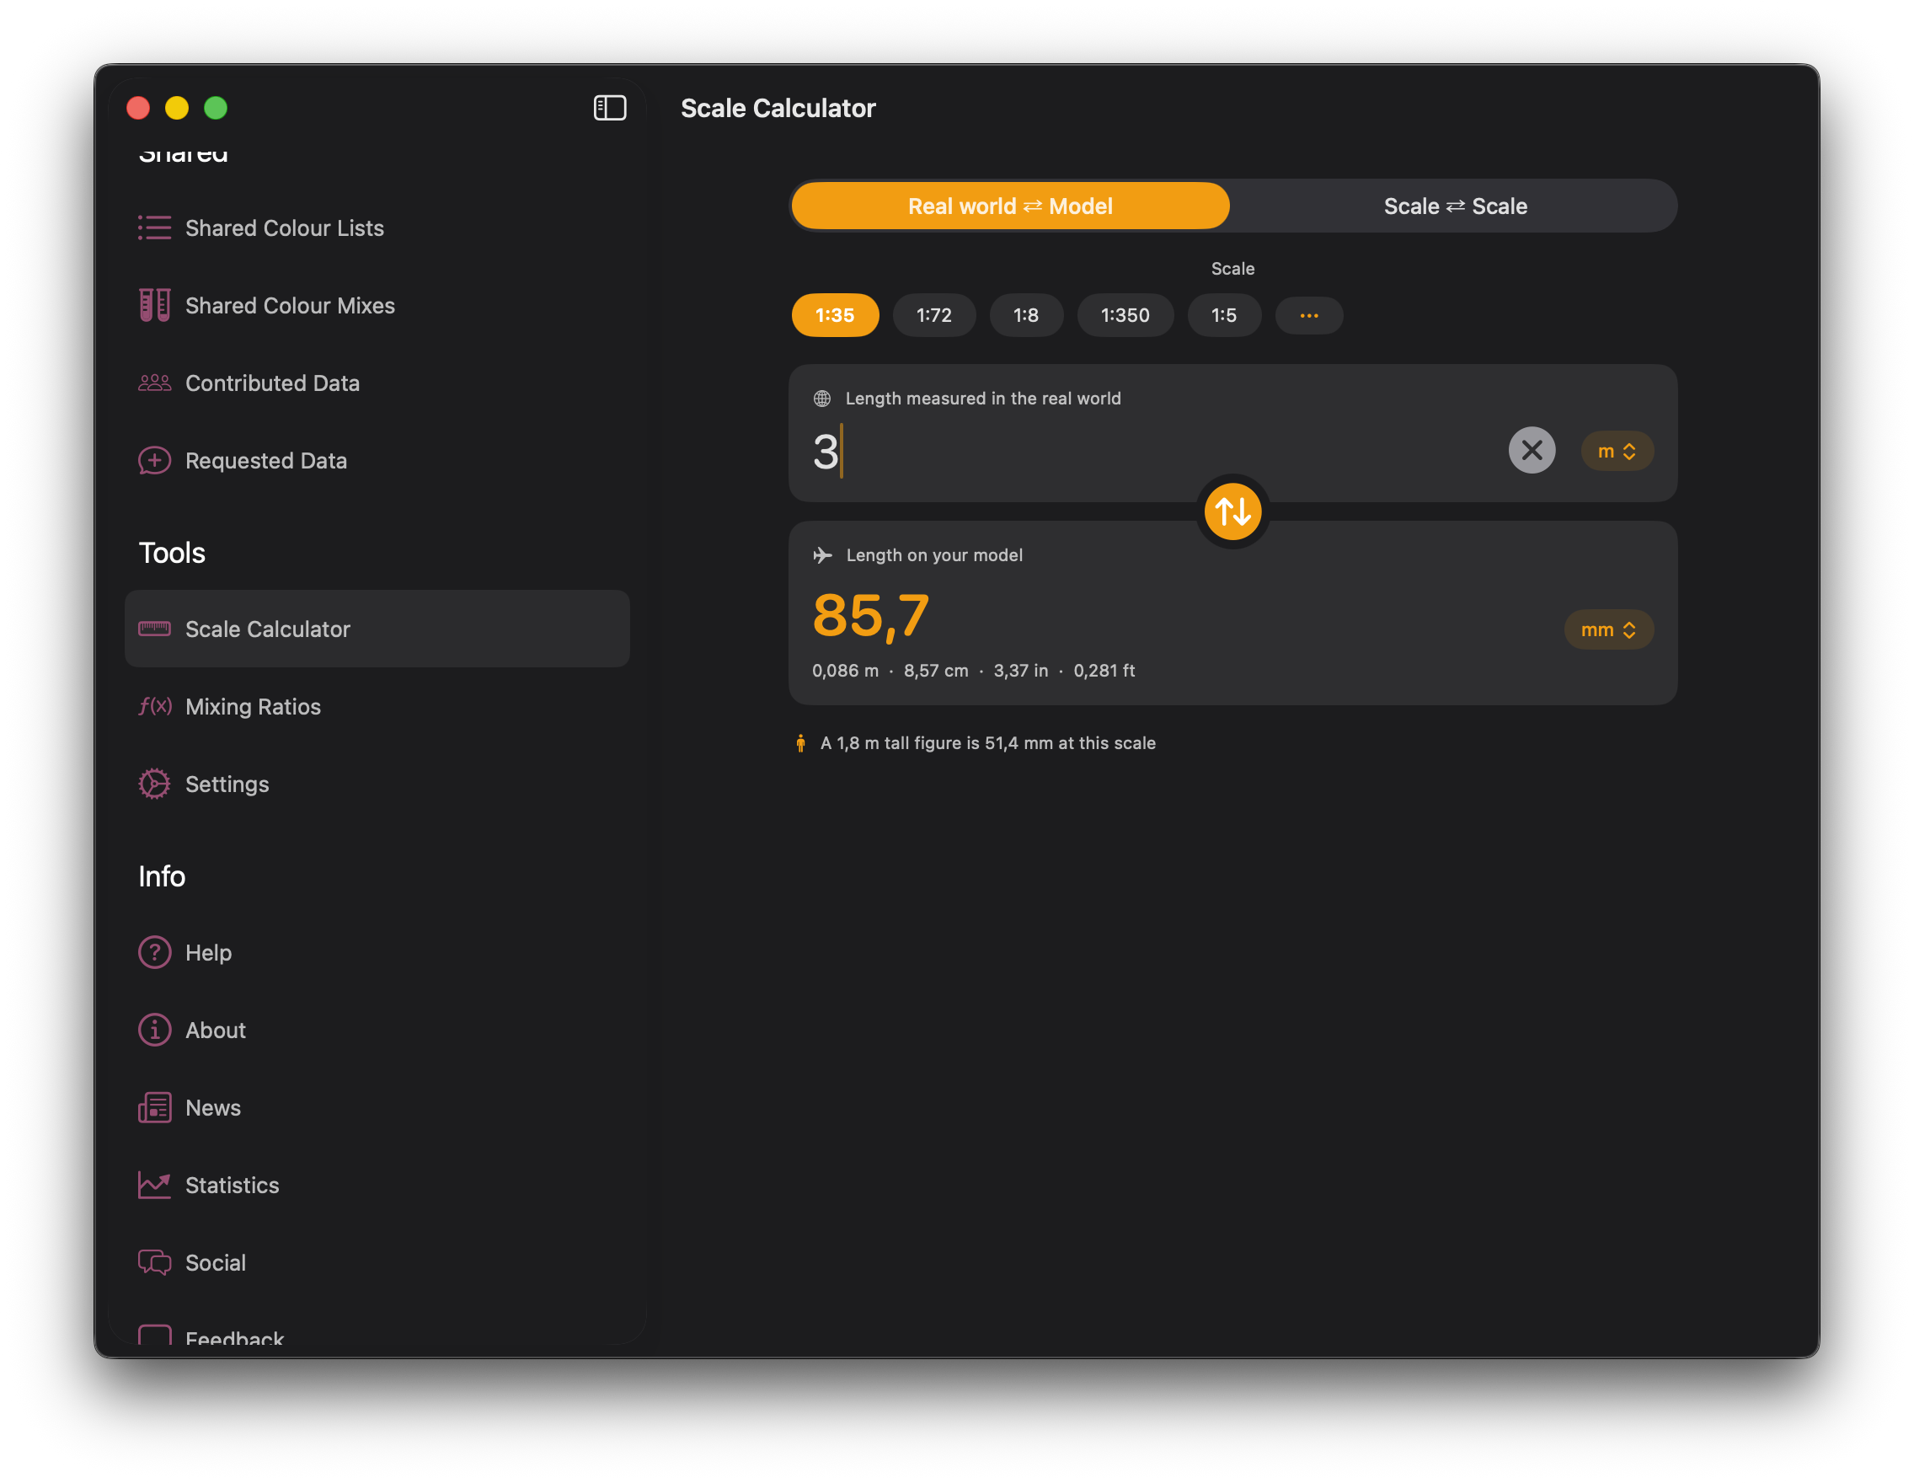Select the 1:35 scale preset
The image size is (1914, 1483).
click(x=834, y=314)
